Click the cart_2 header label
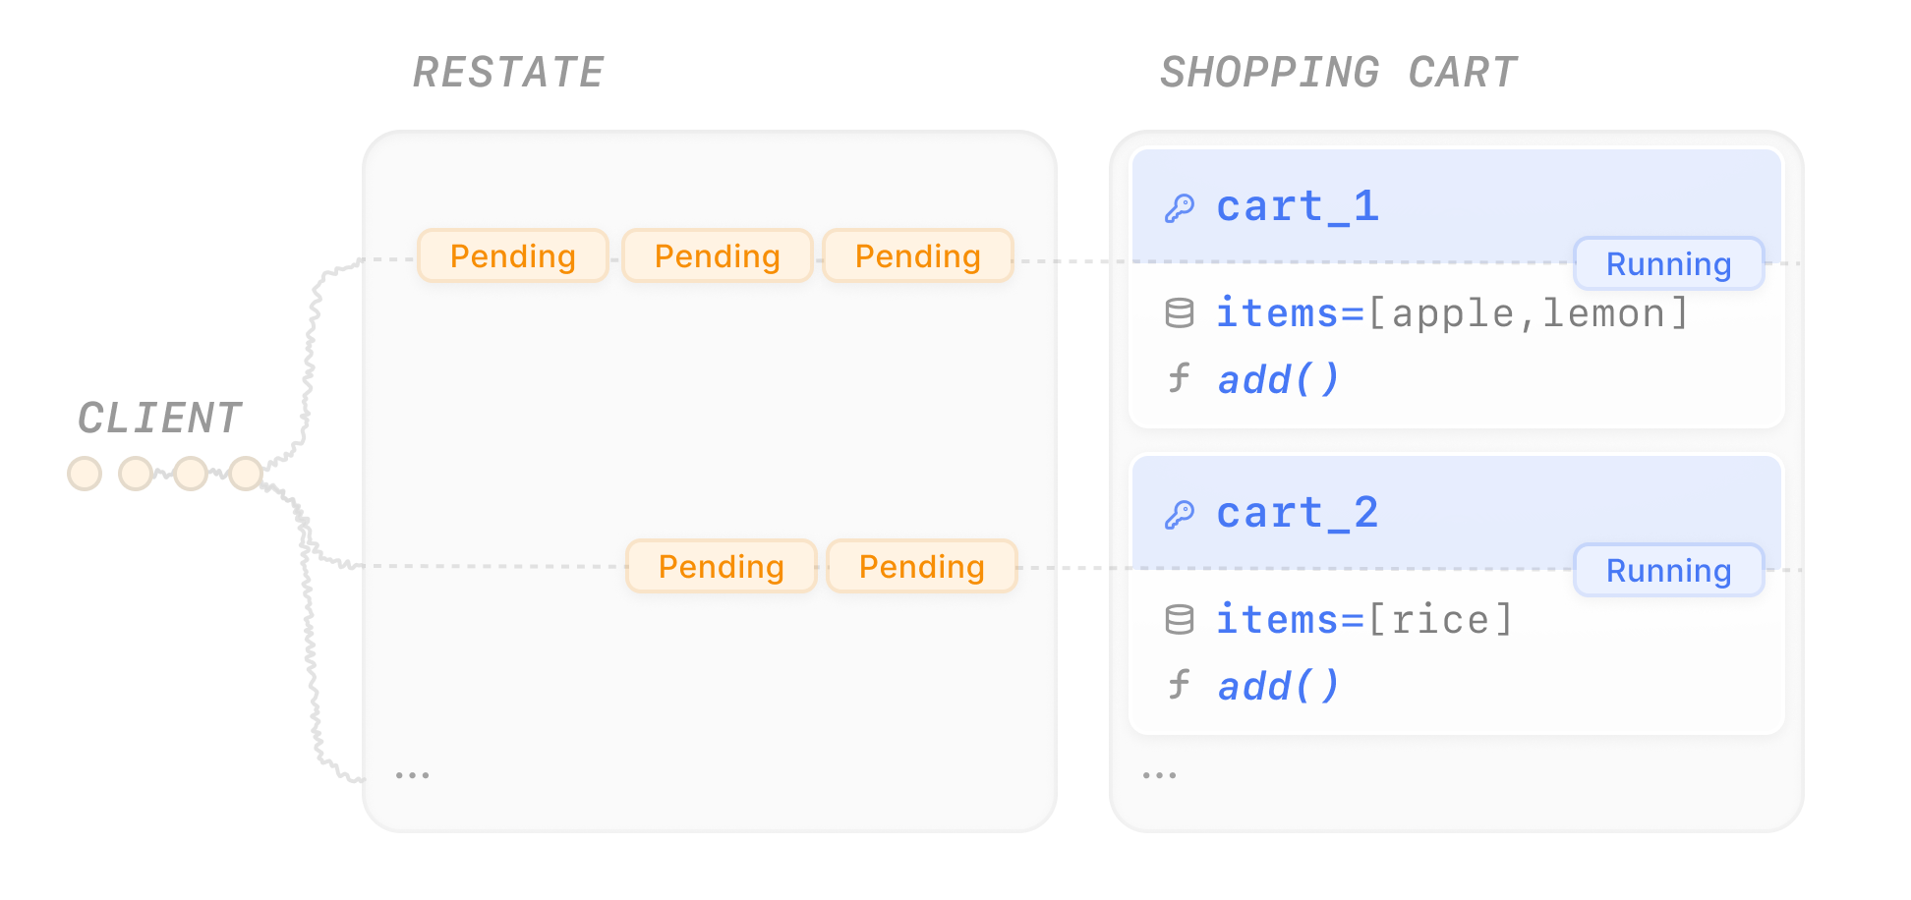Viewport: 1911px width, 900px height. tap(1298, 514)
